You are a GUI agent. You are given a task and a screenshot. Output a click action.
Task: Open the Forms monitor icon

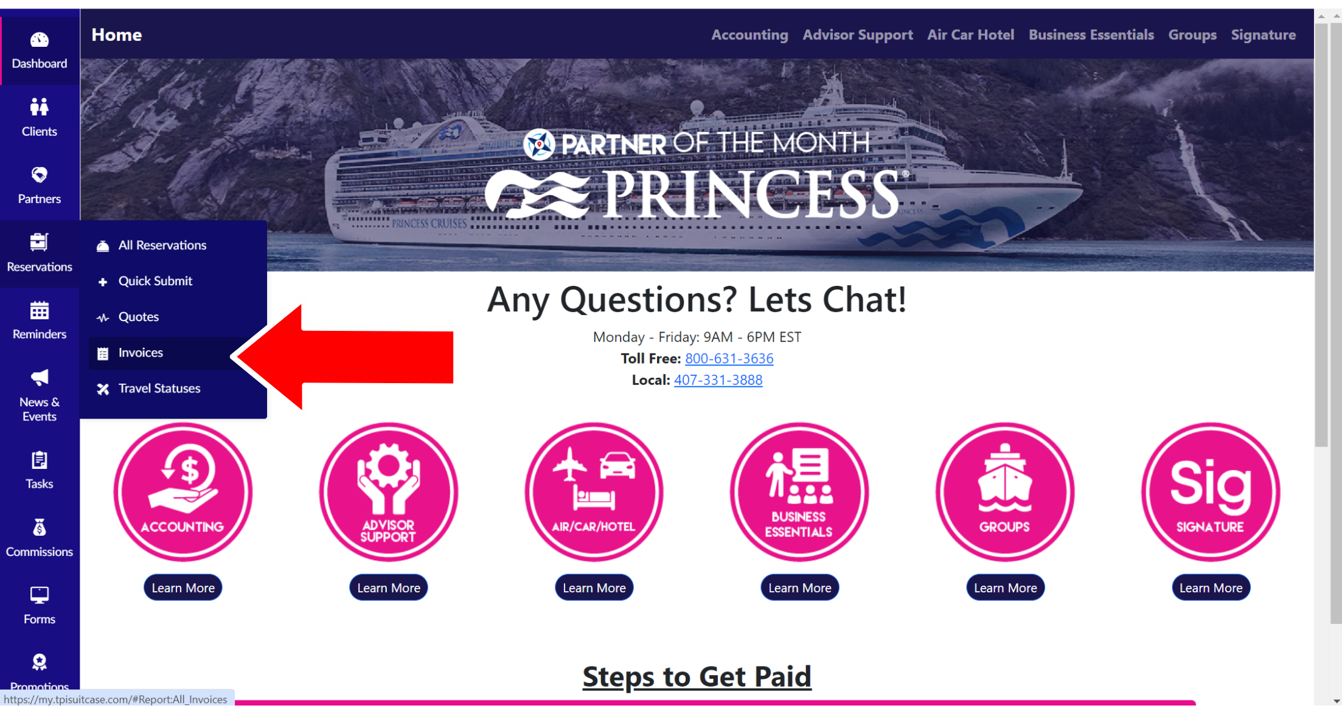(40, 595)
